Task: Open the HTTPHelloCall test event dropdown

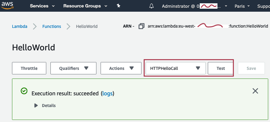Action: point(176,68)
